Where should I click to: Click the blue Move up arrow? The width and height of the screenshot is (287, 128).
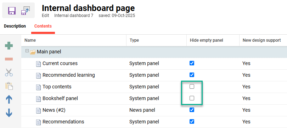[x=9, y=100]
